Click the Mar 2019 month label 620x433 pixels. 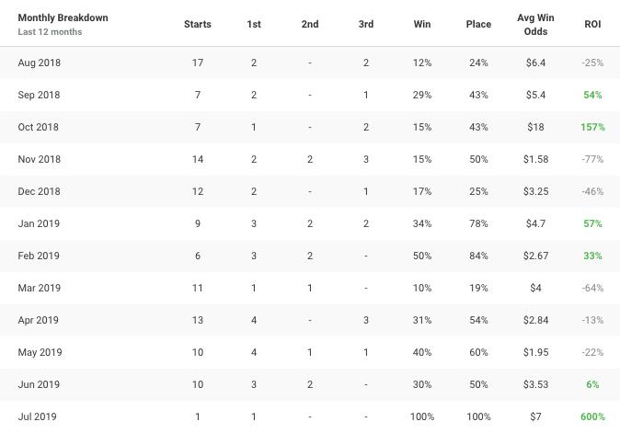[39, 288]
